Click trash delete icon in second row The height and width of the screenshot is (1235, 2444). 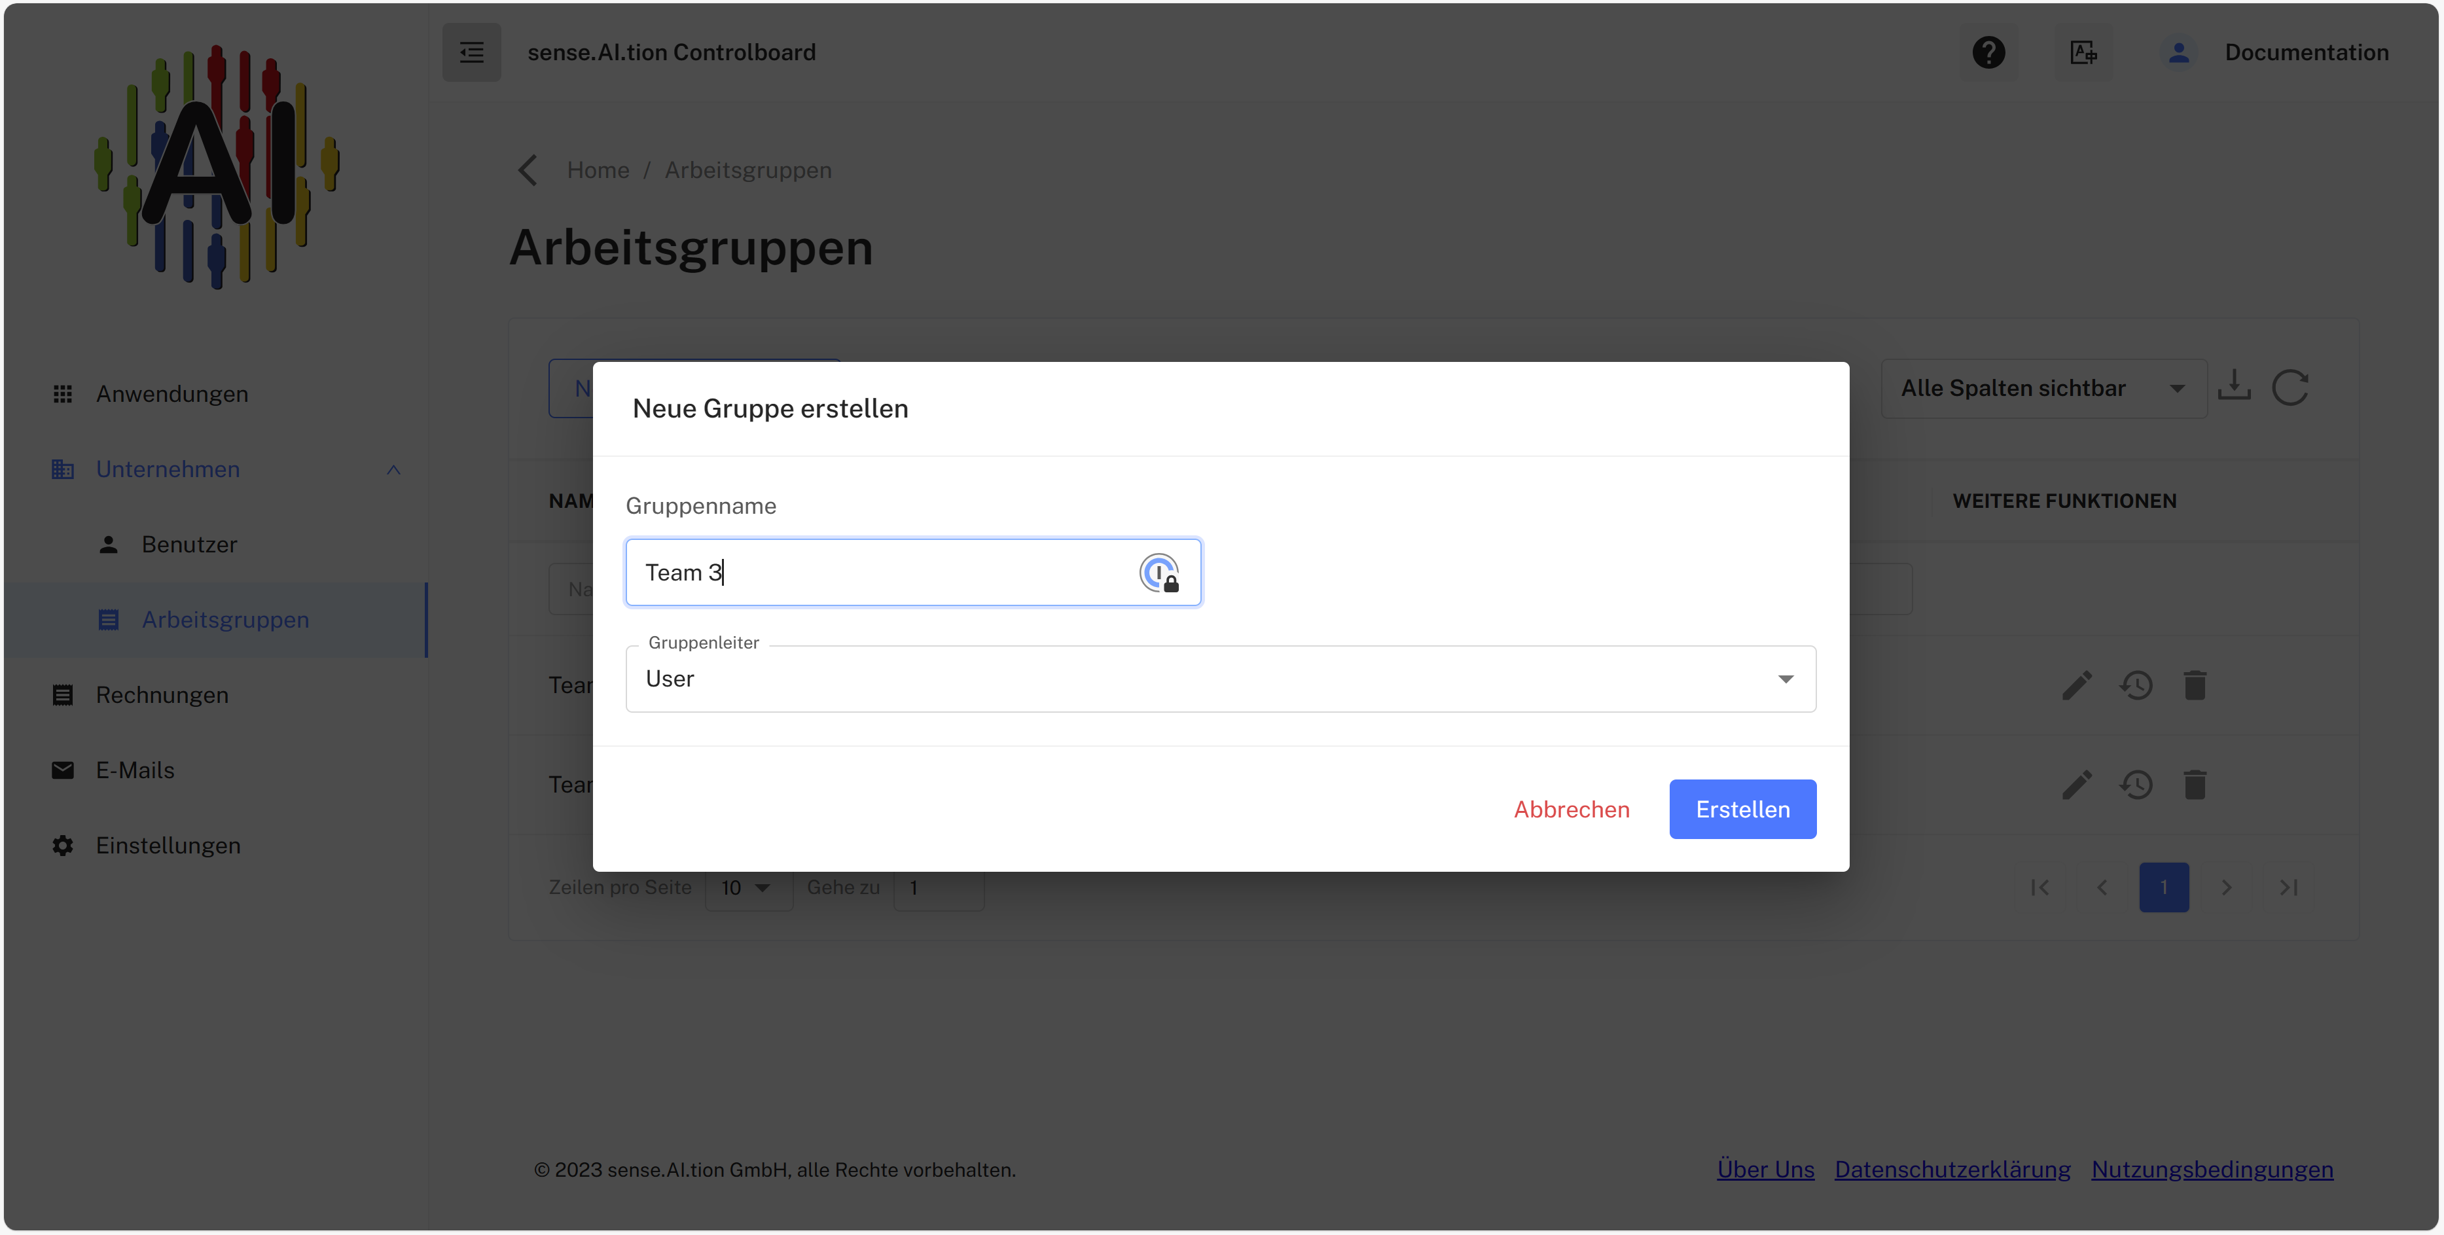coord(2195,785)
